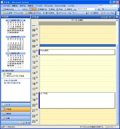Expand toolbar options on the third toolbar
The image size is (120, 129).
(x=116, y=13)
